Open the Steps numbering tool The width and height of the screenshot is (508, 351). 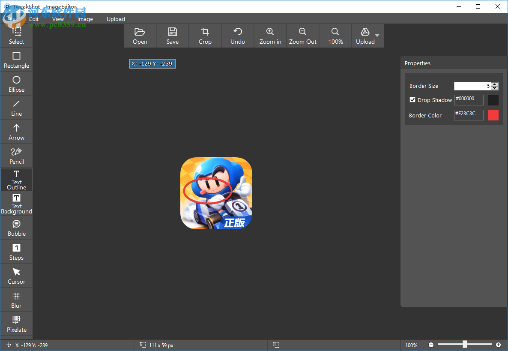pos(16,252)
